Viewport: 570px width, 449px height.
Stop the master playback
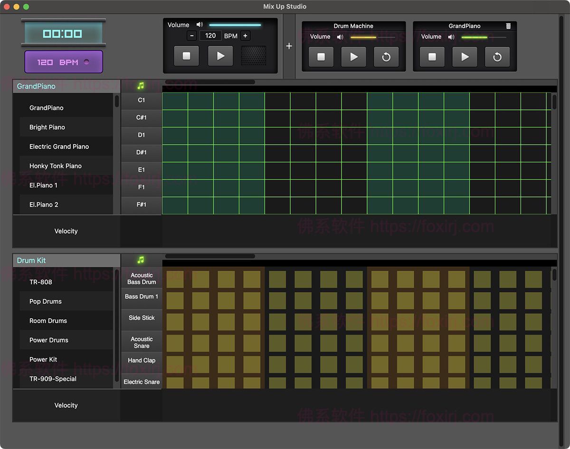click(x=186, y=56)
